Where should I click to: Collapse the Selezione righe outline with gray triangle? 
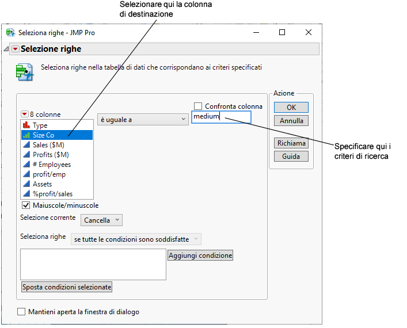point(6,48)
